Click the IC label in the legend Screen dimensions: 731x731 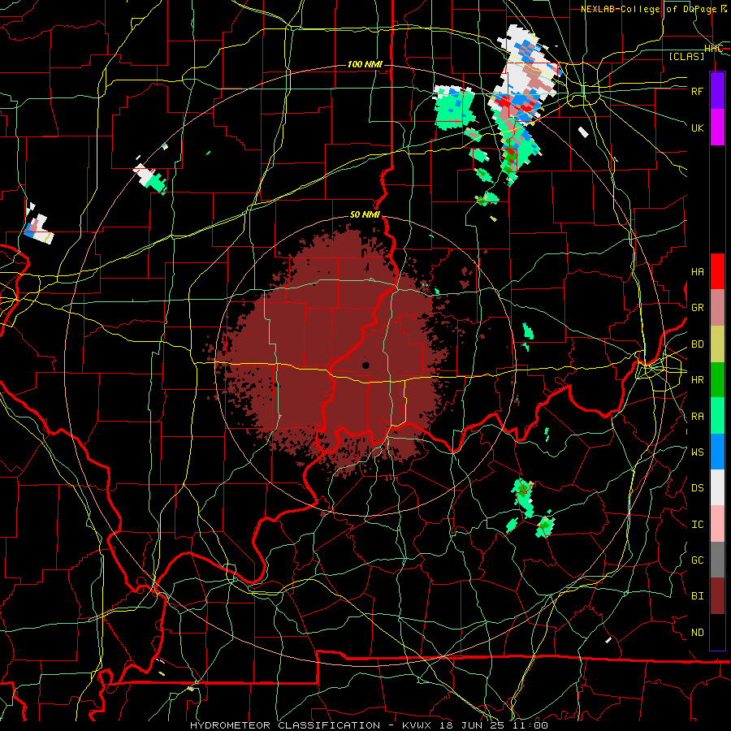pos(697,525)
